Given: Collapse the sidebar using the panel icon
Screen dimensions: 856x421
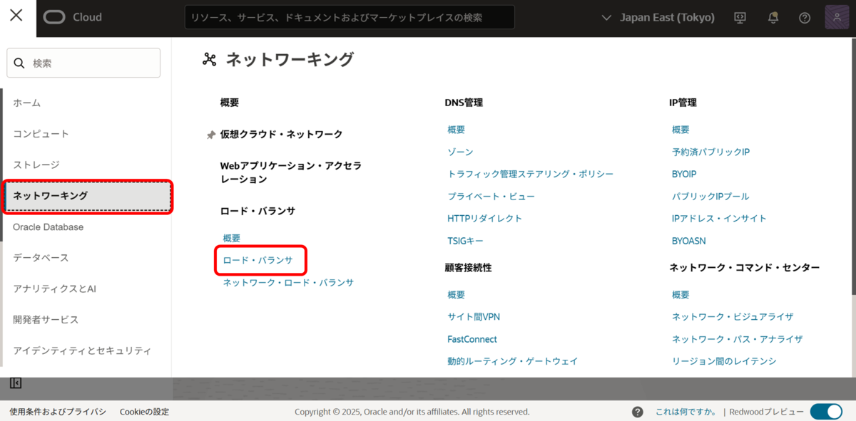Looking at the screenshot, I should tap(16, 384).
